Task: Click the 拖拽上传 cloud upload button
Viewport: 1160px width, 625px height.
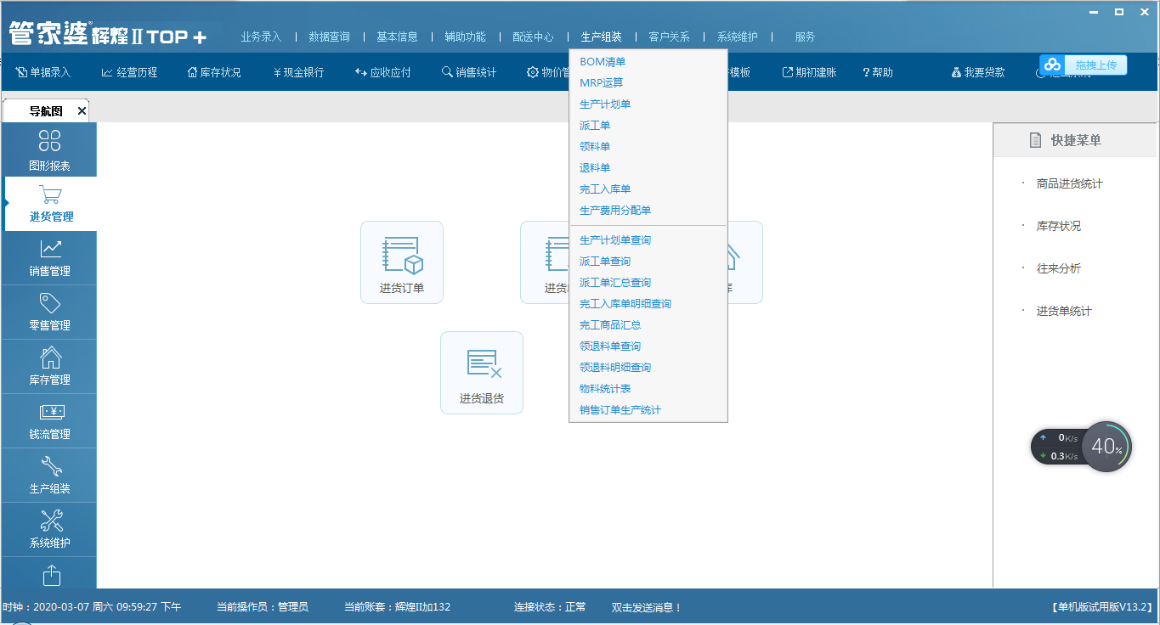Action: 1084,65
